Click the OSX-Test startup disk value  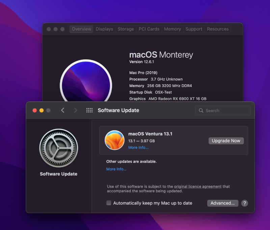[x=163, y=92]
